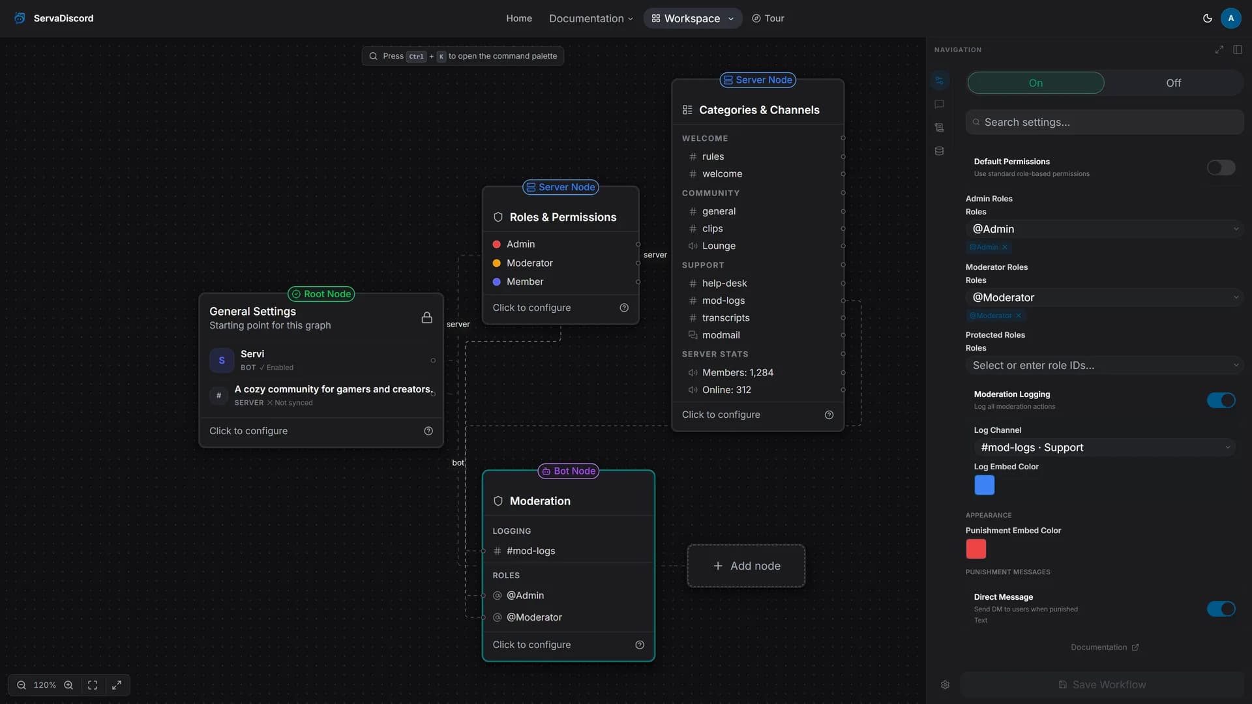Open help icon on General Settings node
The image size is (1252, 704).
pos(428,431)
